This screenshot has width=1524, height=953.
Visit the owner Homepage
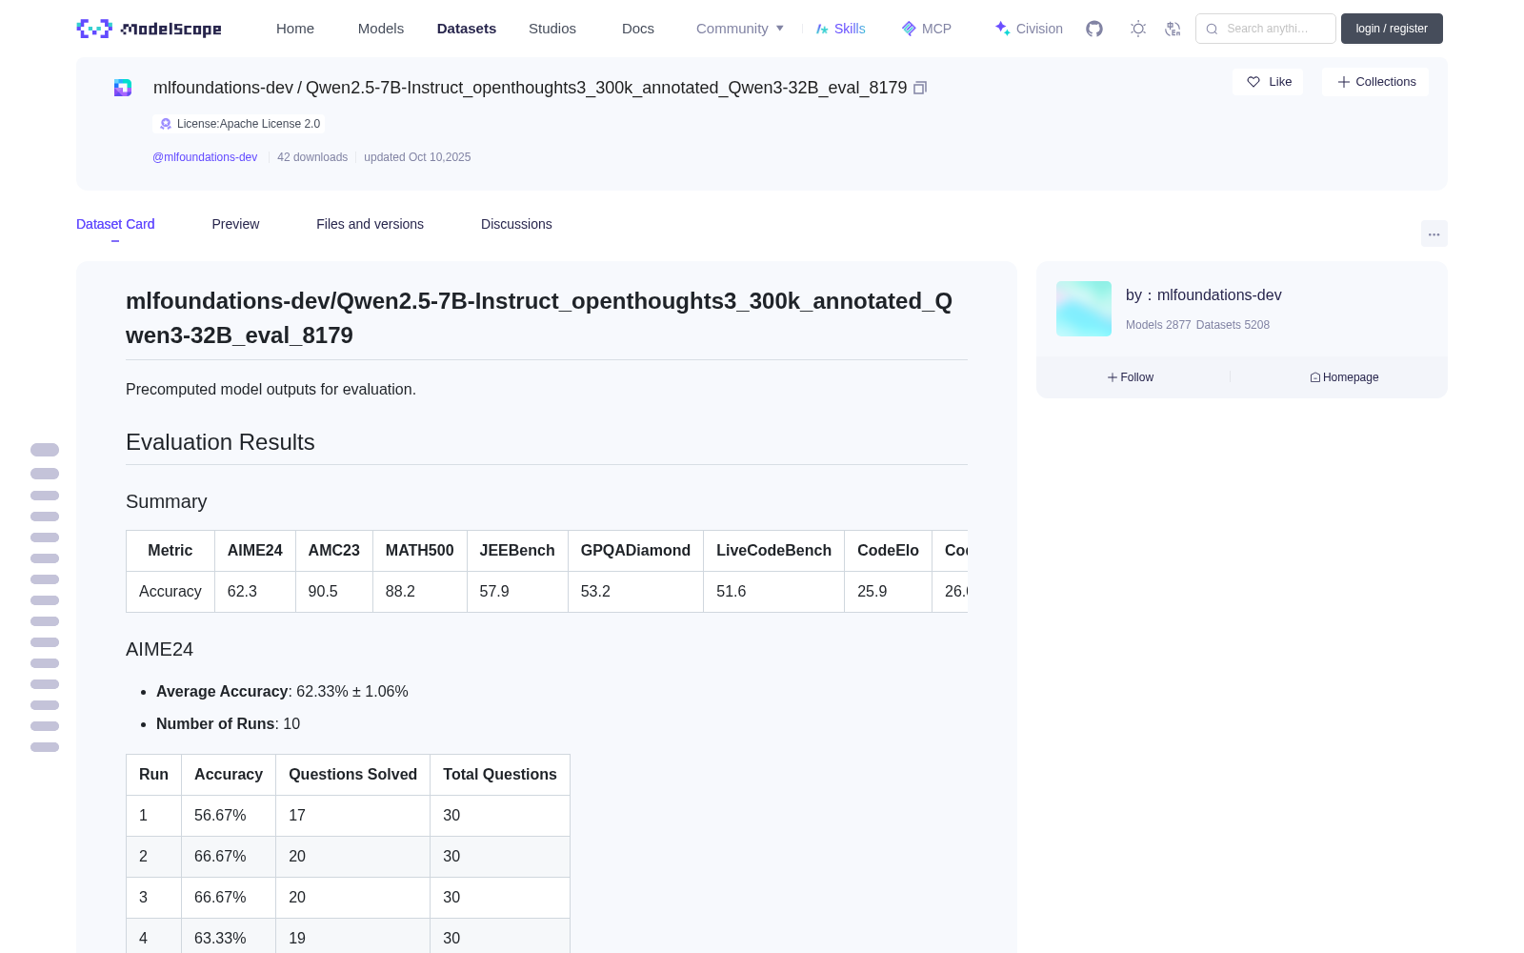point(1344,377)
